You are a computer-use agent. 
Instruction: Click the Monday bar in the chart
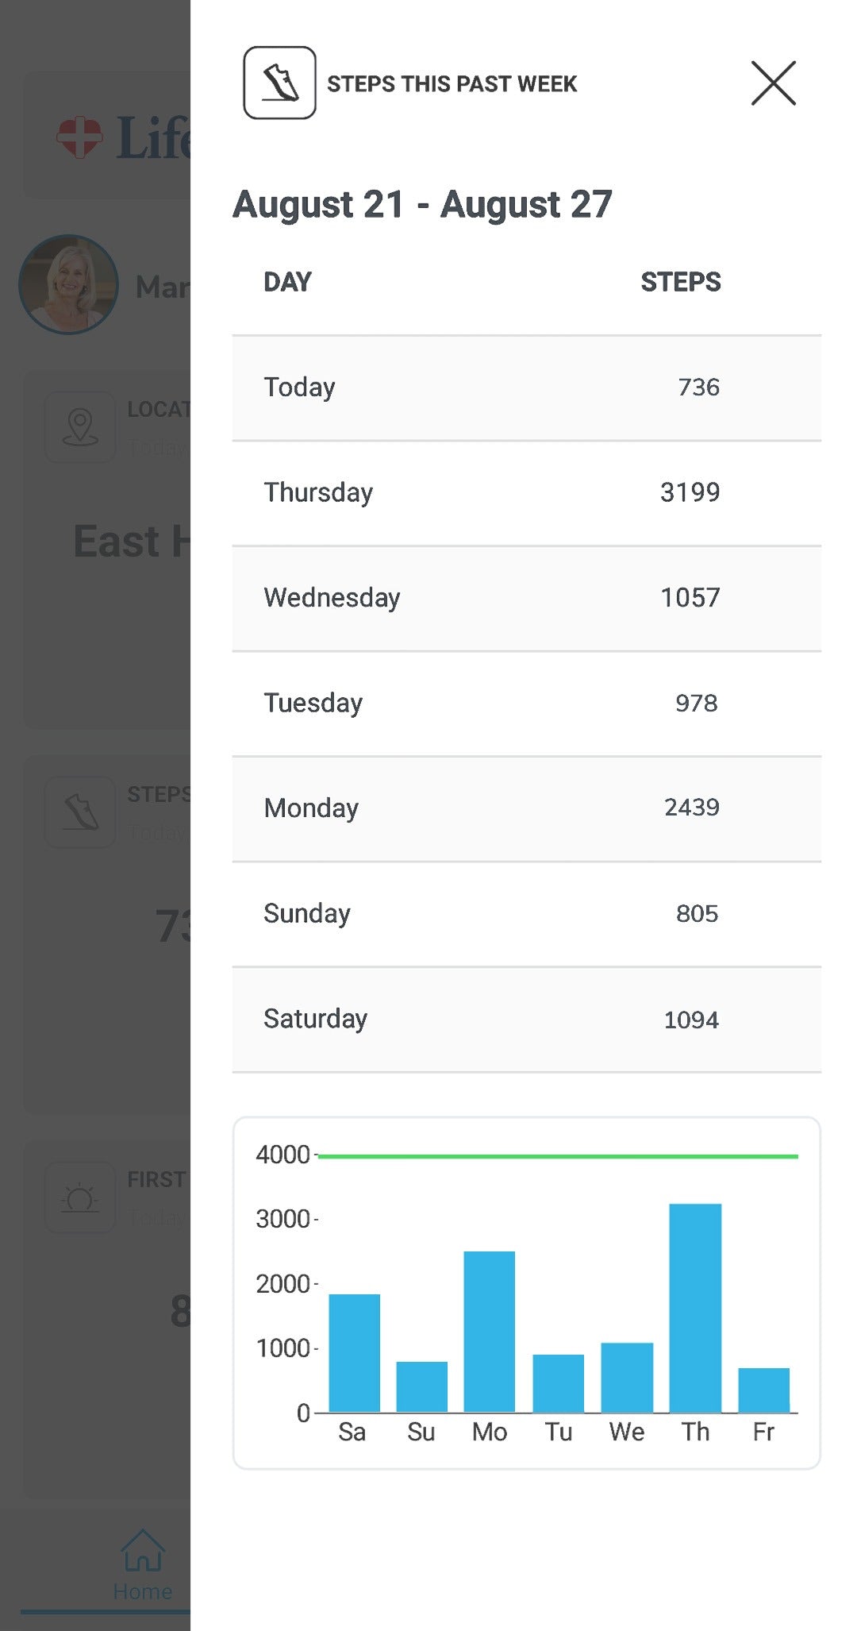(490, 1332)
